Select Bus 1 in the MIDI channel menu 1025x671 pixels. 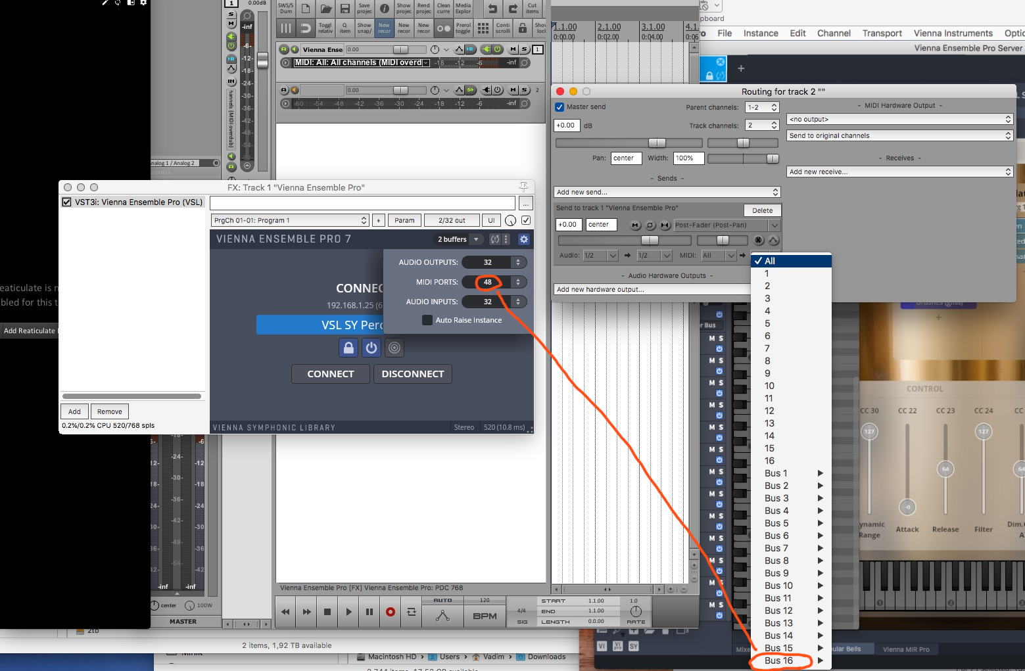tap(791, 473)
